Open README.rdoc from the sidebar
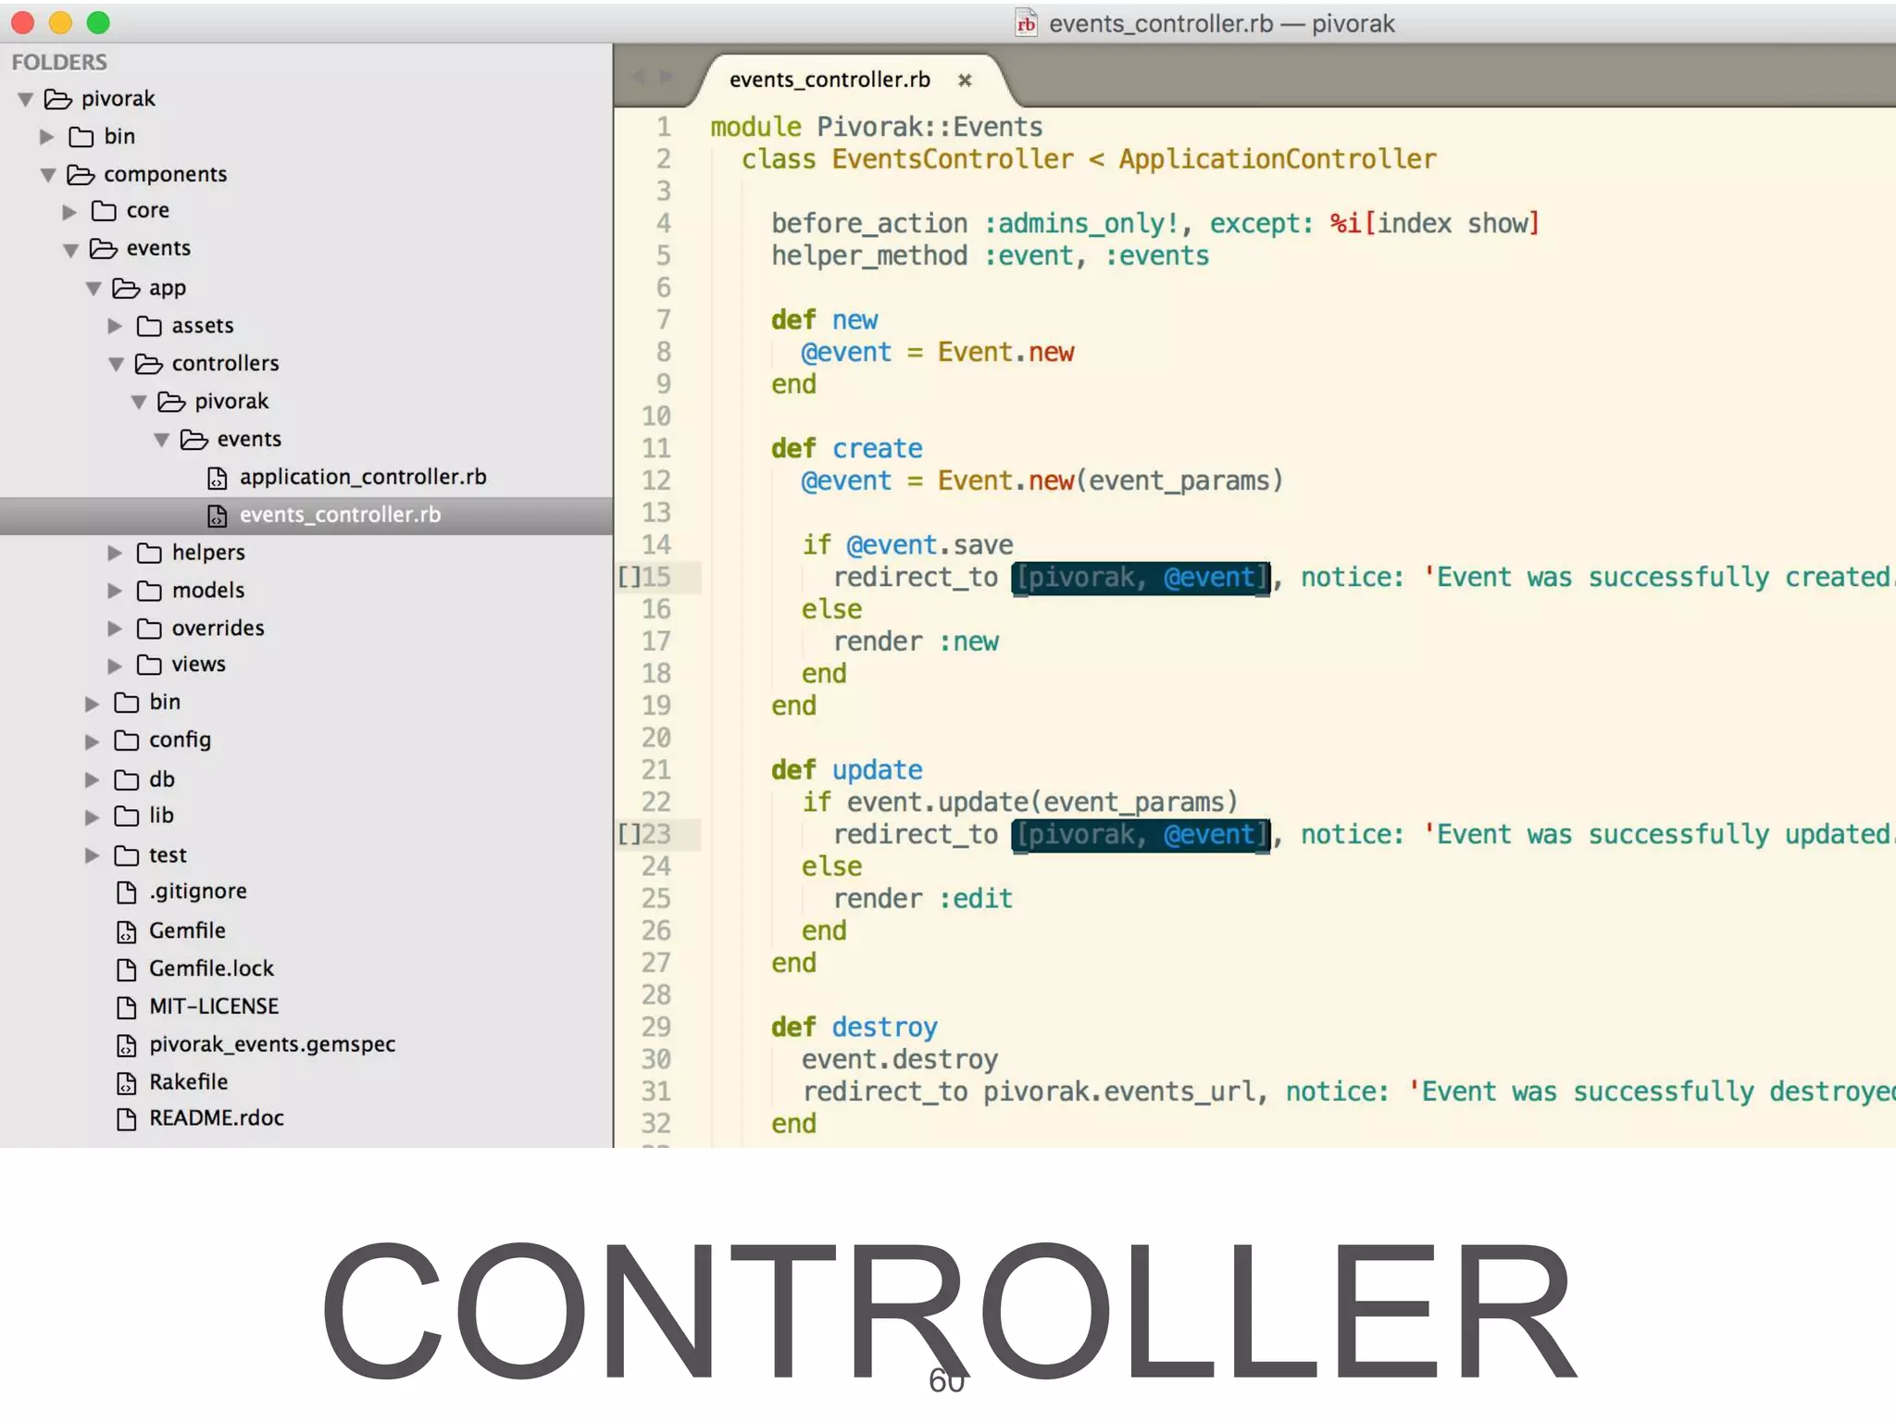The width and height of the screenshot is (1896, 1422). pos(217,1118)
